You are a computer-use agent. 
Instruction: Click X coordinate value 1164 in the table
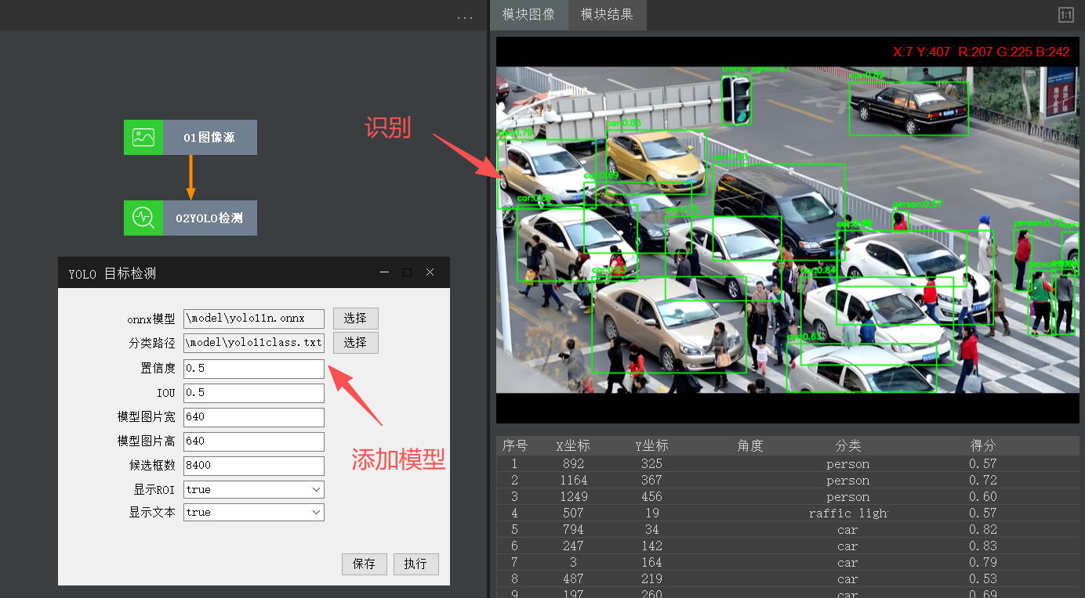[573, 480]
